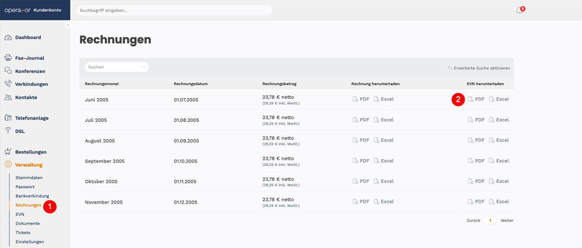Focus the Suchen table filter field
This screenshot has width=582, height=248.
tap(117, 67)
